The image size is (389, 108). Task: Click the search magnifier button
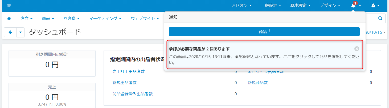tap(380, 19)
